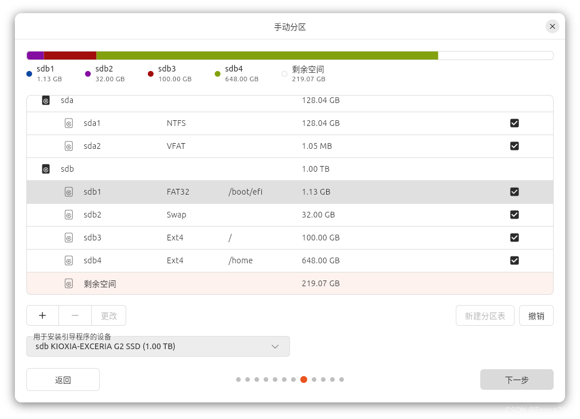580x419 pixels.
Task: Click the purple sdb2 legend dot
Action: (88, 74)
